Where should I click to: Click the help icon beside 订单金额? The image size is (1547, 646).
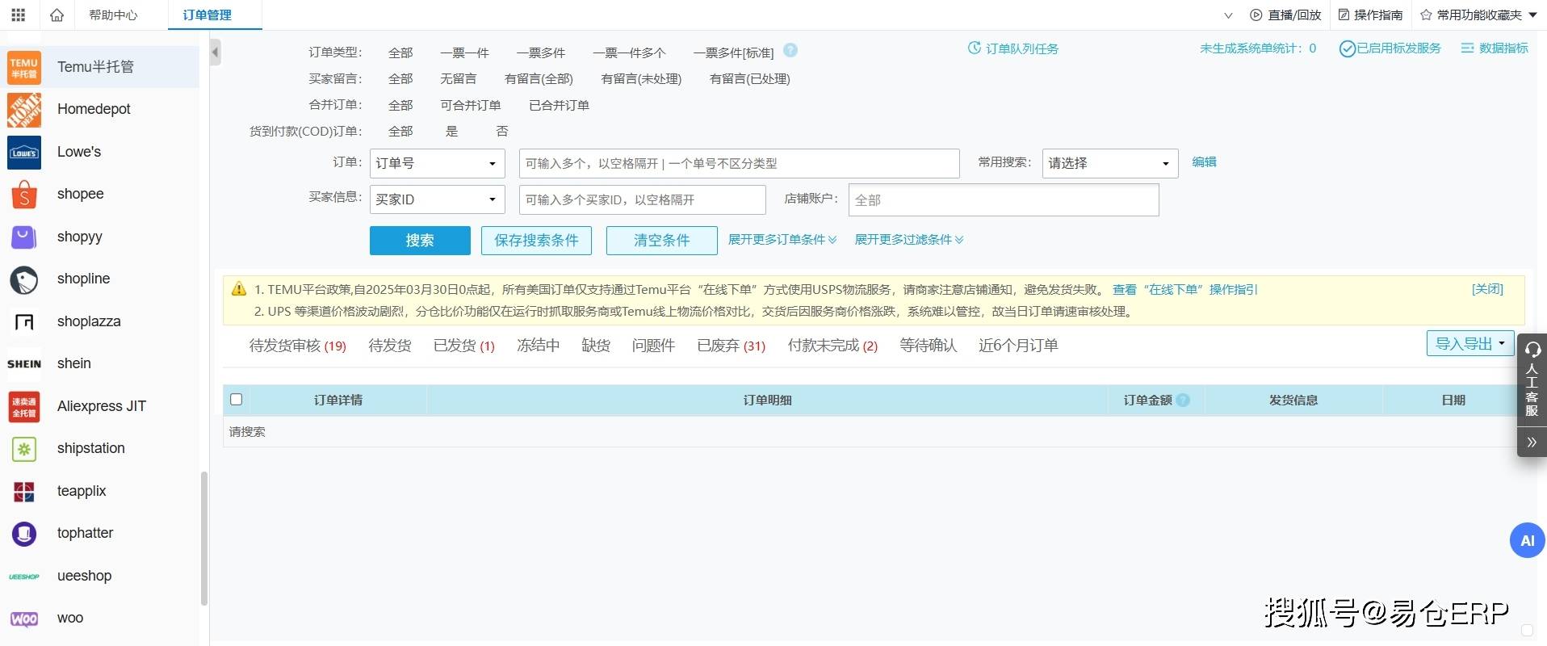point(1183,400)
